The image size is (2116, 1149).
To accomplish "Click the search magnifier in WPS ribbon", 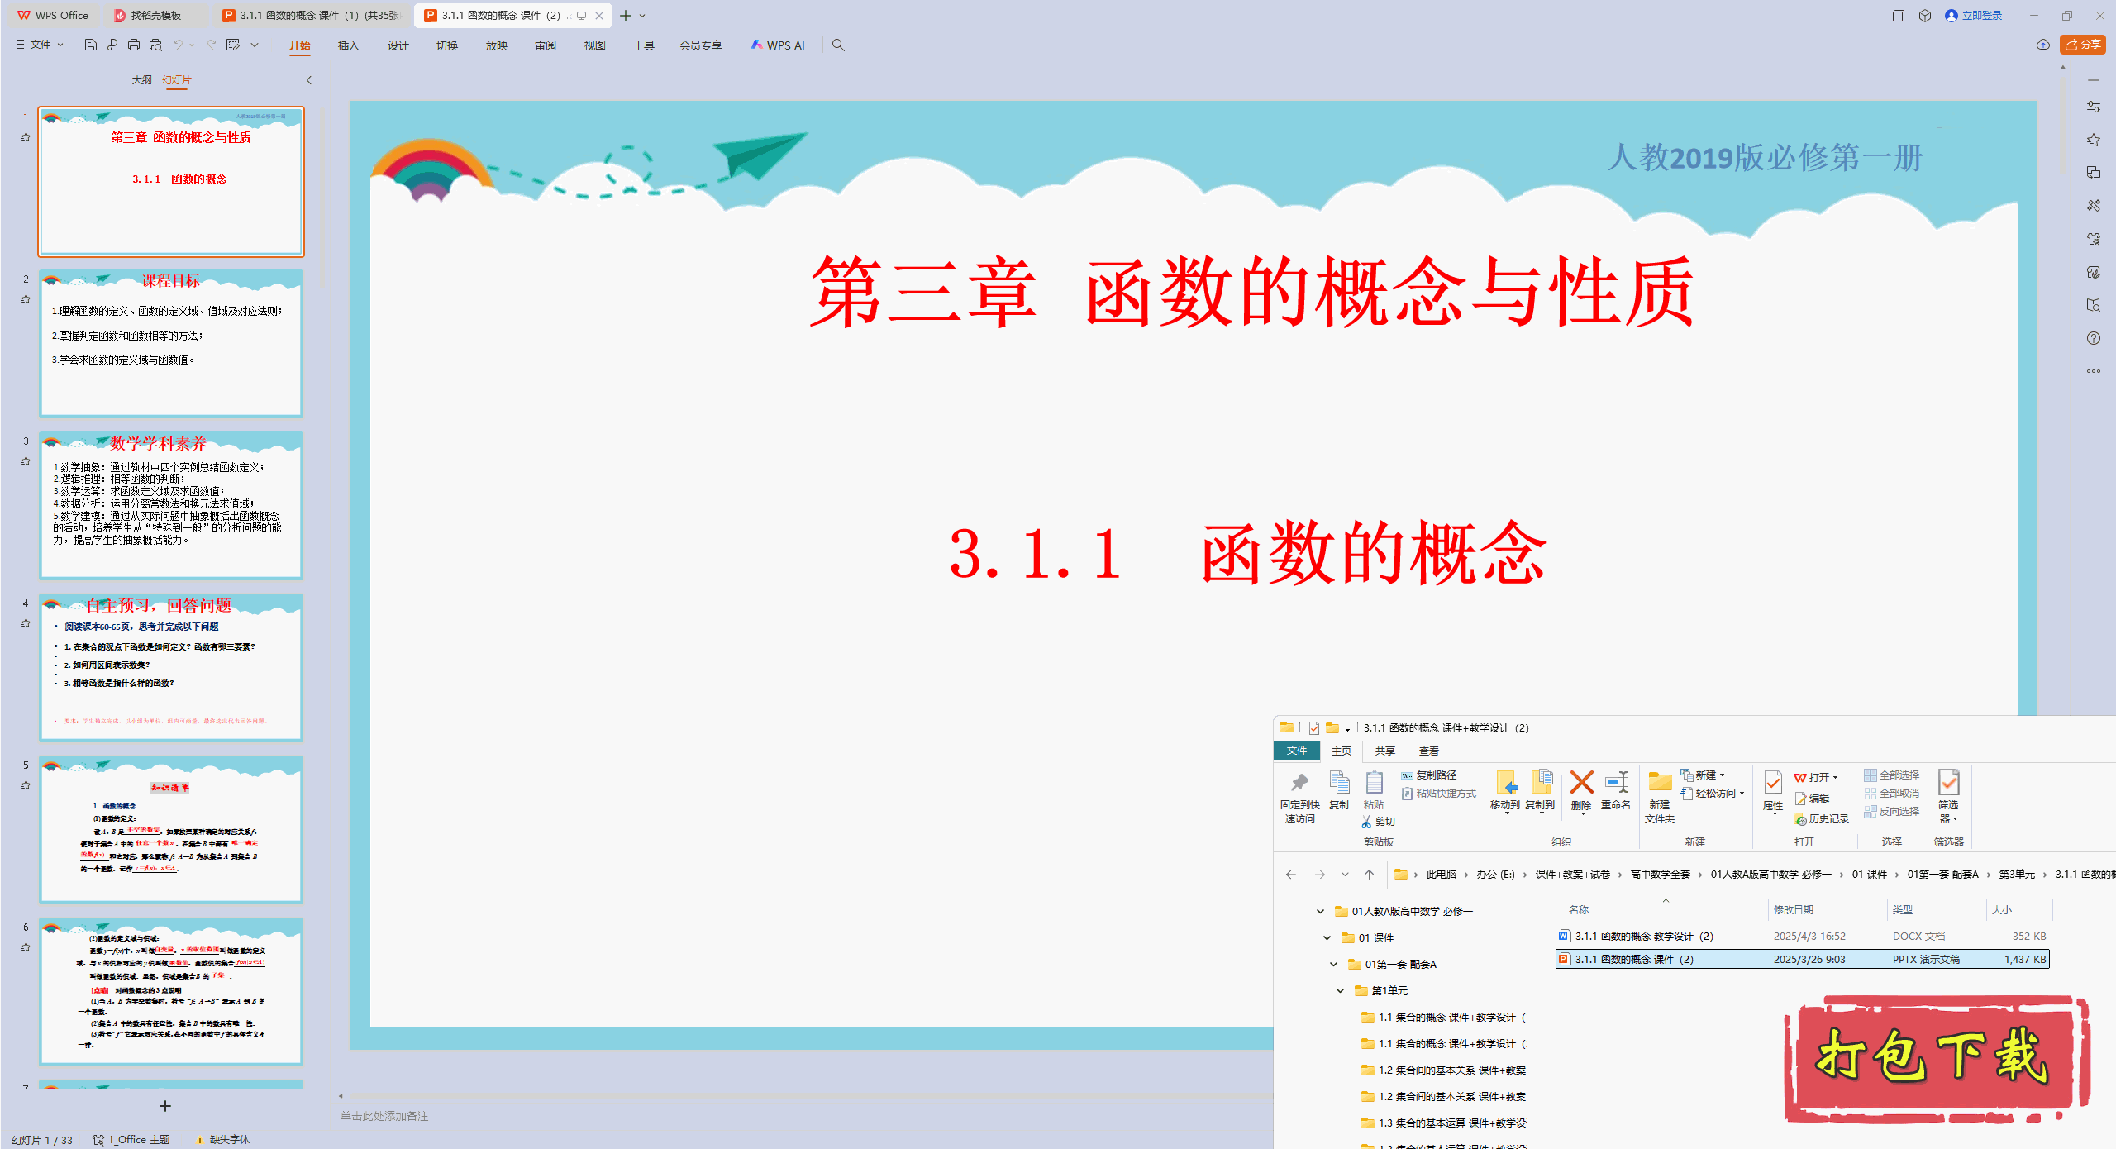I will [838, 45].
